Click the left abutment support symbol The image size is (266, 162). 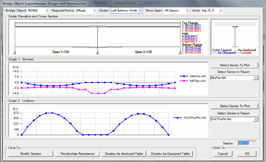click(15, 53)
